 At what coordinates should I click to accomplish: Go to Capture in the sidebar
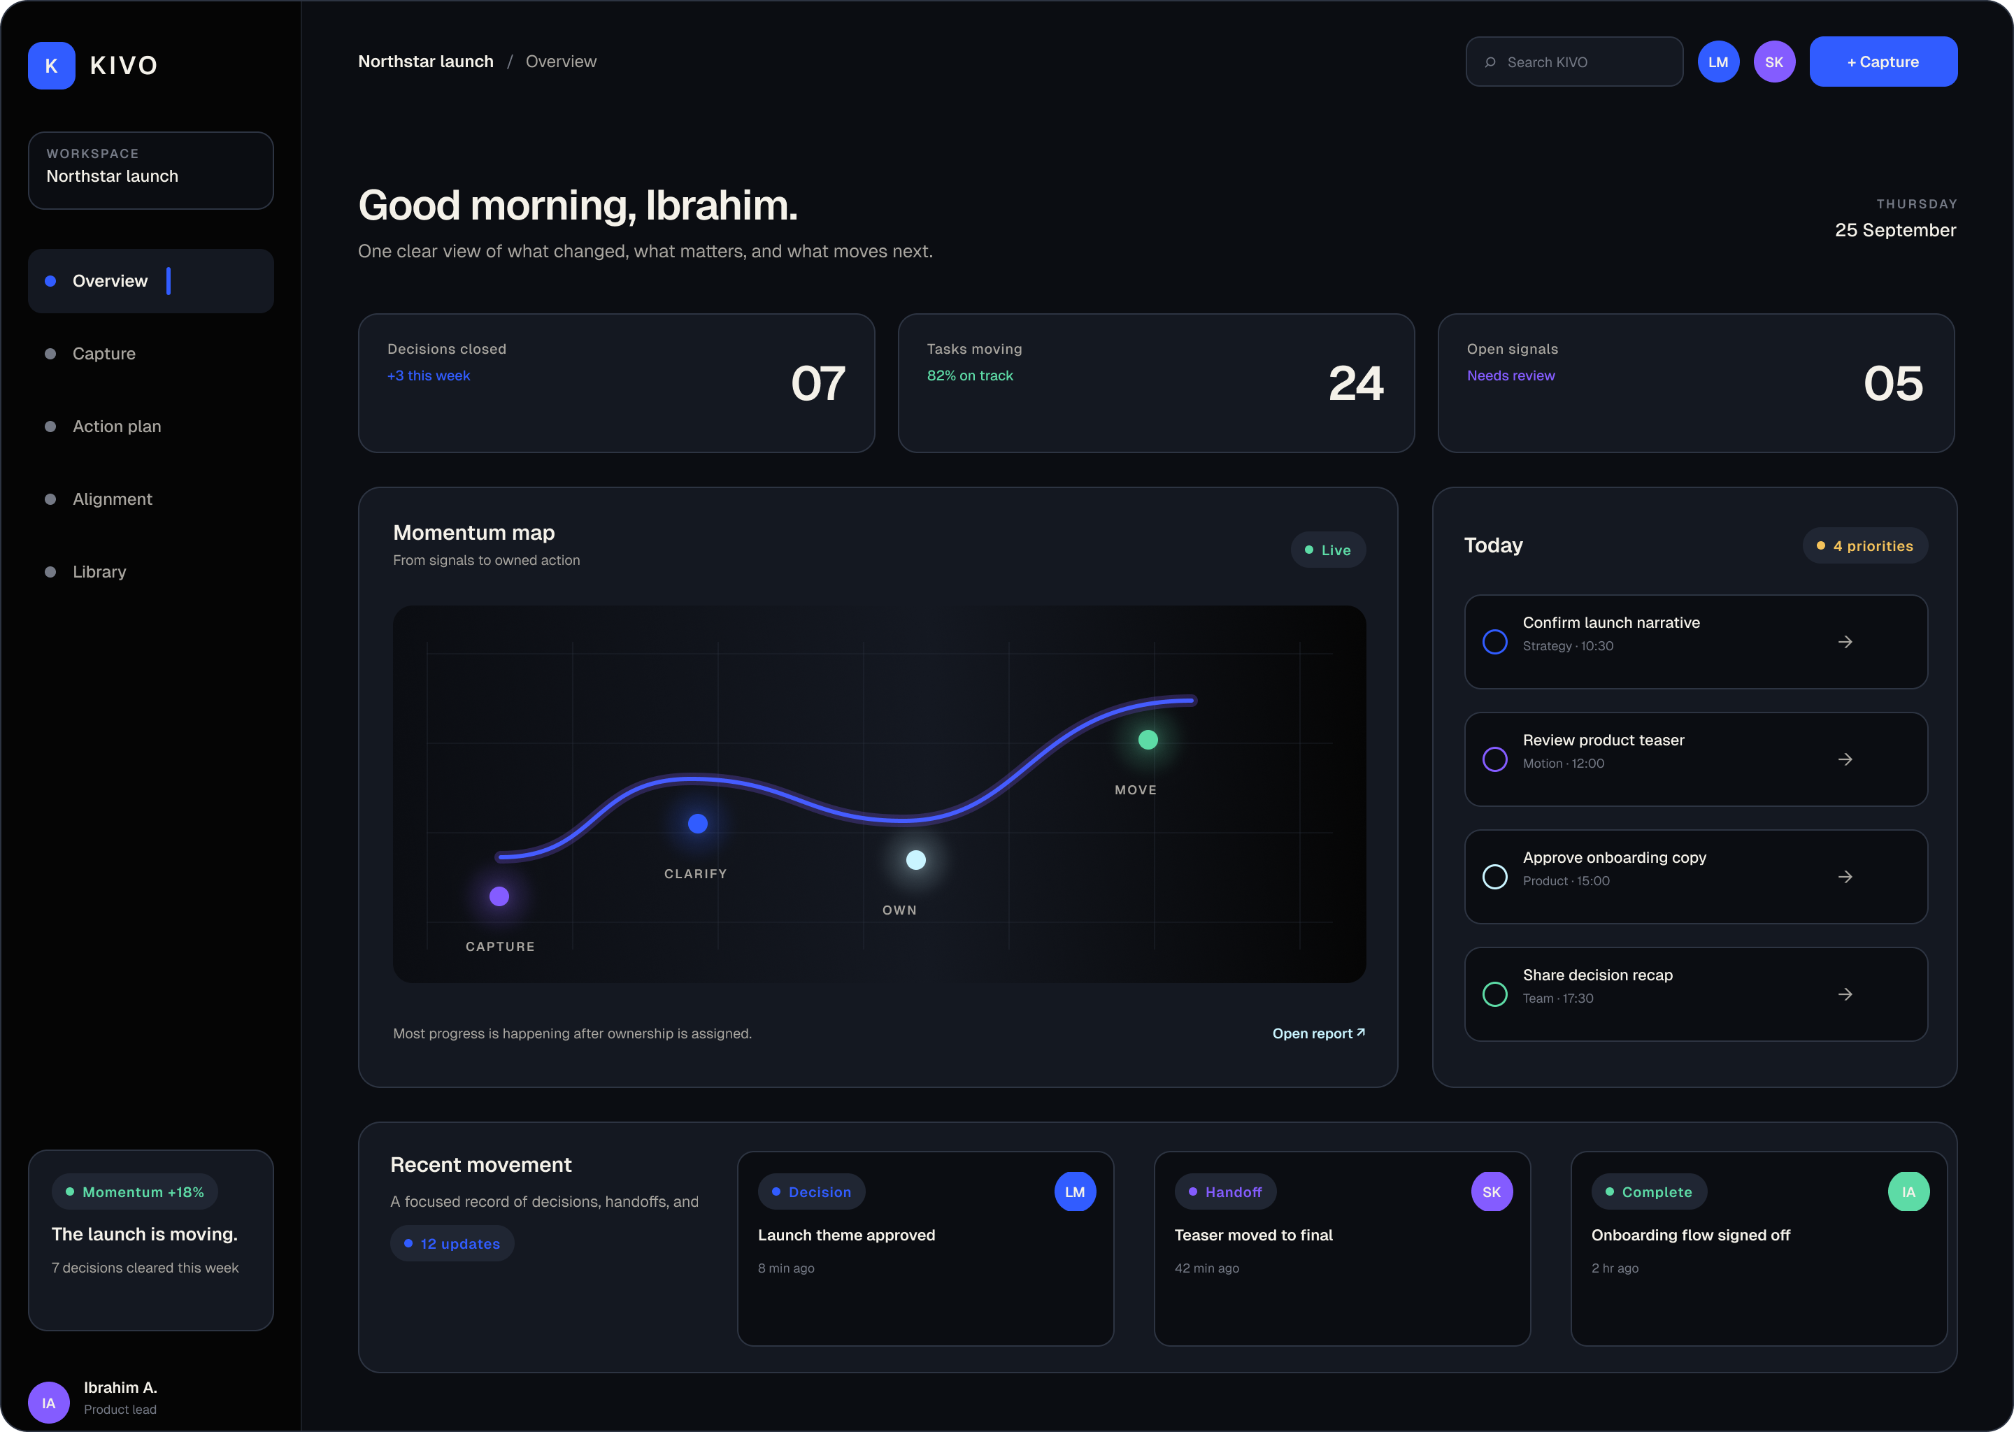(151, 354)
